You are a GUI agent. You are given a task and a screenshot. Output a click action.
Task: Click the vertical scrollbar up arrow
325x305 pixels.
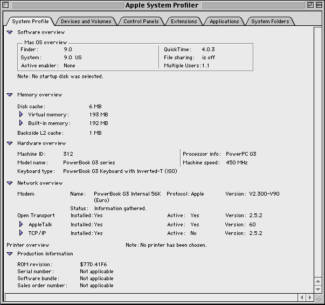pos(318,281)
